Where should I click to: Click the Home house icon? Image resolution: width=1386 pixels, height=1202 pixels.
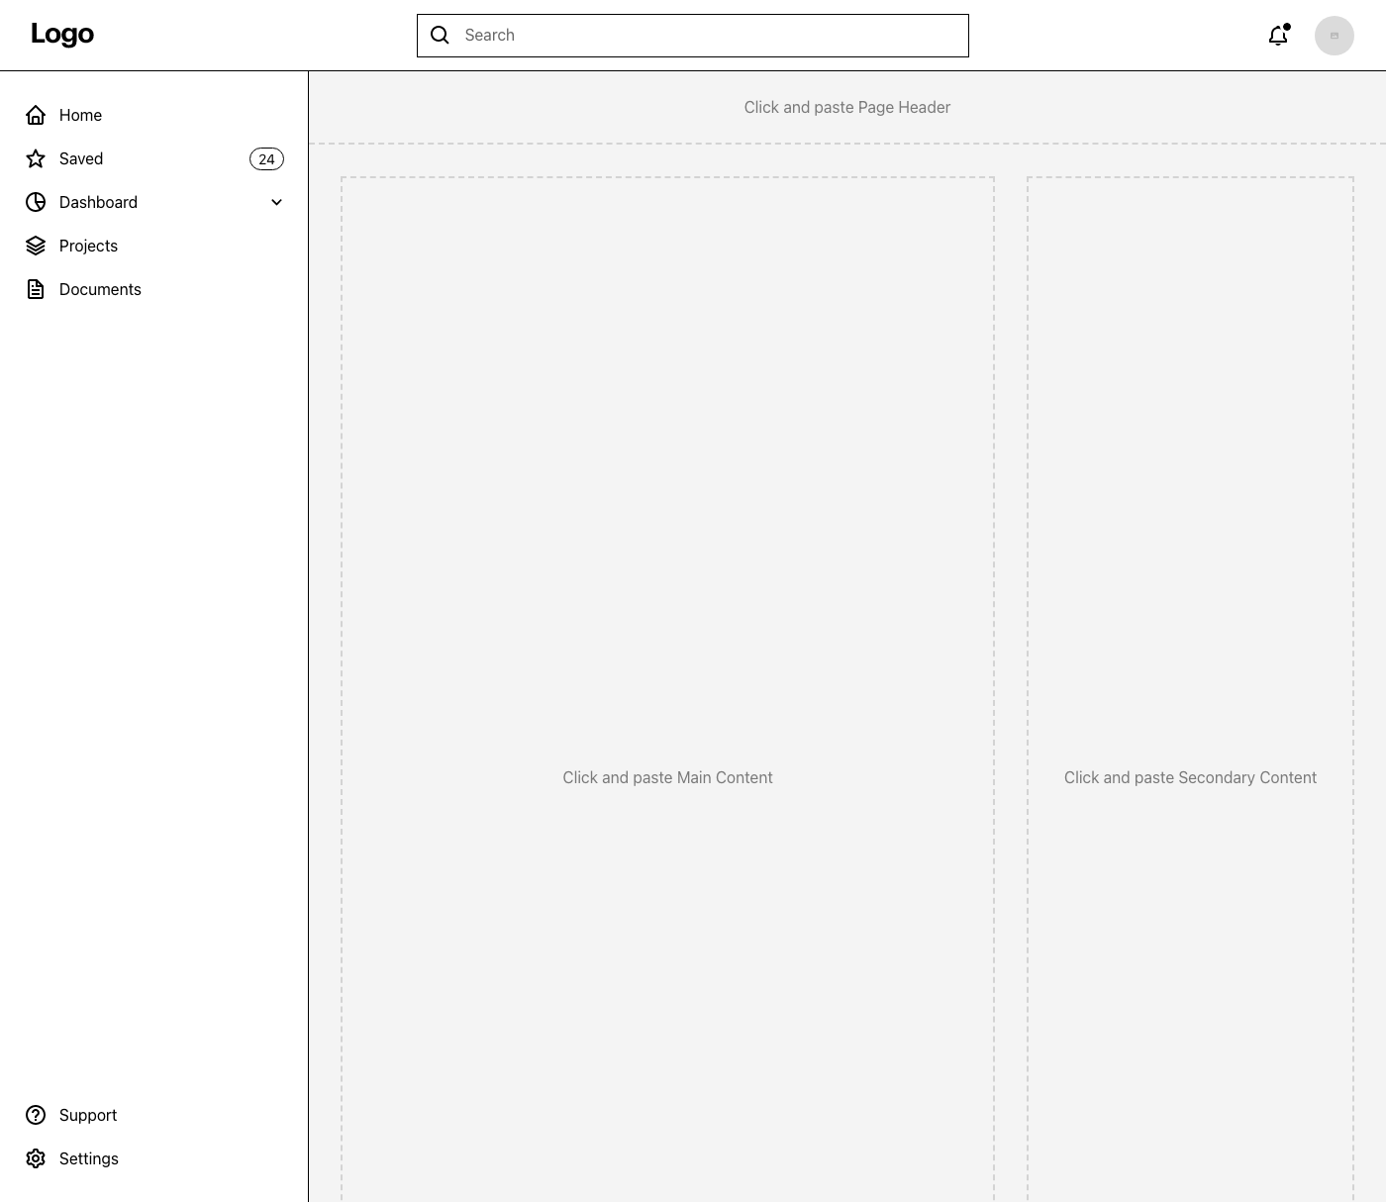36,115
